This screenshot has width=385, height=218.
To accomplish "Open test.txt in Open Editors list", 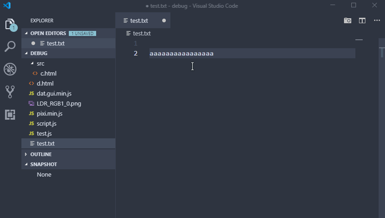I will [68, 43].
